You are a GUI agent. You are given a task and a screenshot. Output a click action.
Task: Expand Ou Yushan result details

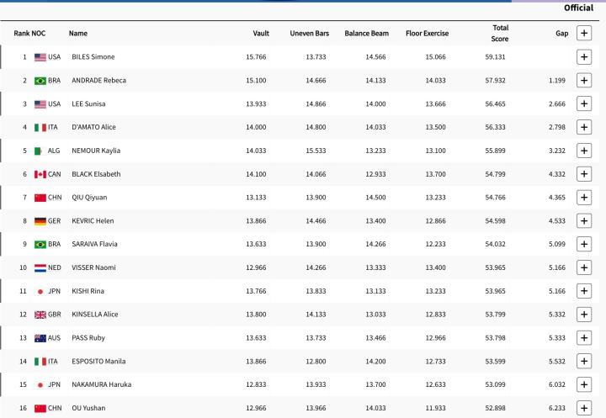tap(582, 408)
